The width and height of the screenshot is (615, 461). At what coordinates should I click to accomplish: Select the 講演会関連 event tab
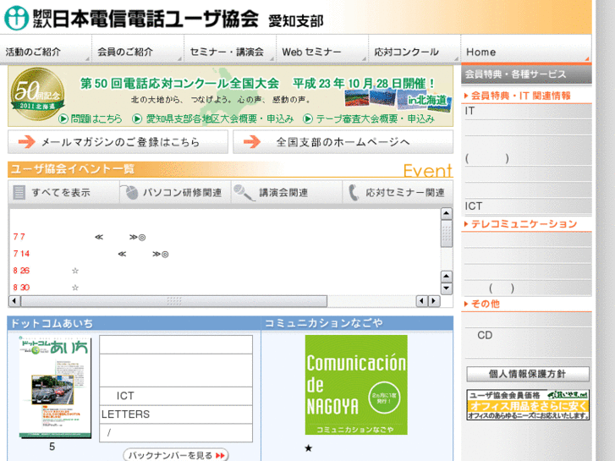point(286,192)
